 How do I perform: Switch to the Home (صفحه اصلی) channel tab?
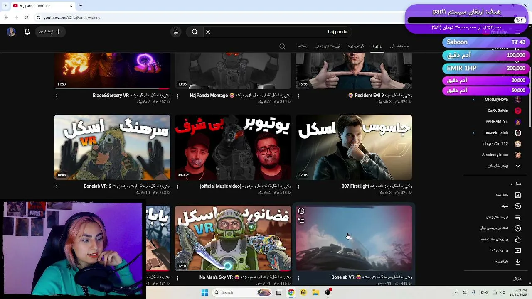[x=399, y=46]
